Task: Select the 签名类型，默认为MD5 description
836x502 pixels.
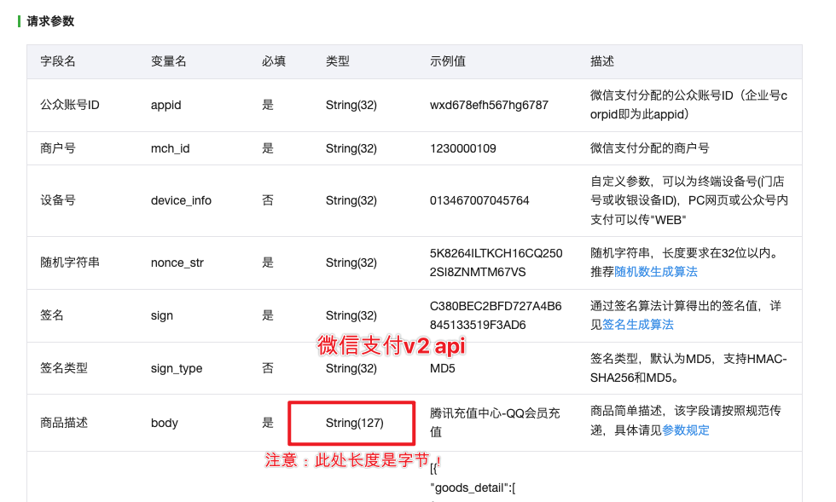Action: (x=688, y=368)
